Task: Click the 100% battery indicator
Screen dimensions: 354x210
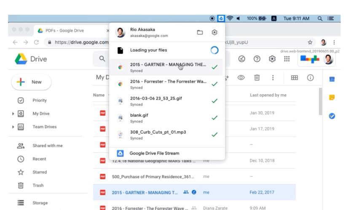Action: click(x=257, y=18)
